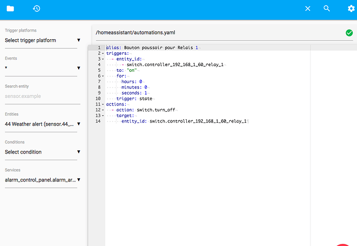
Task: Click the green YAML valid checkmark
Action: coord(349,33)
